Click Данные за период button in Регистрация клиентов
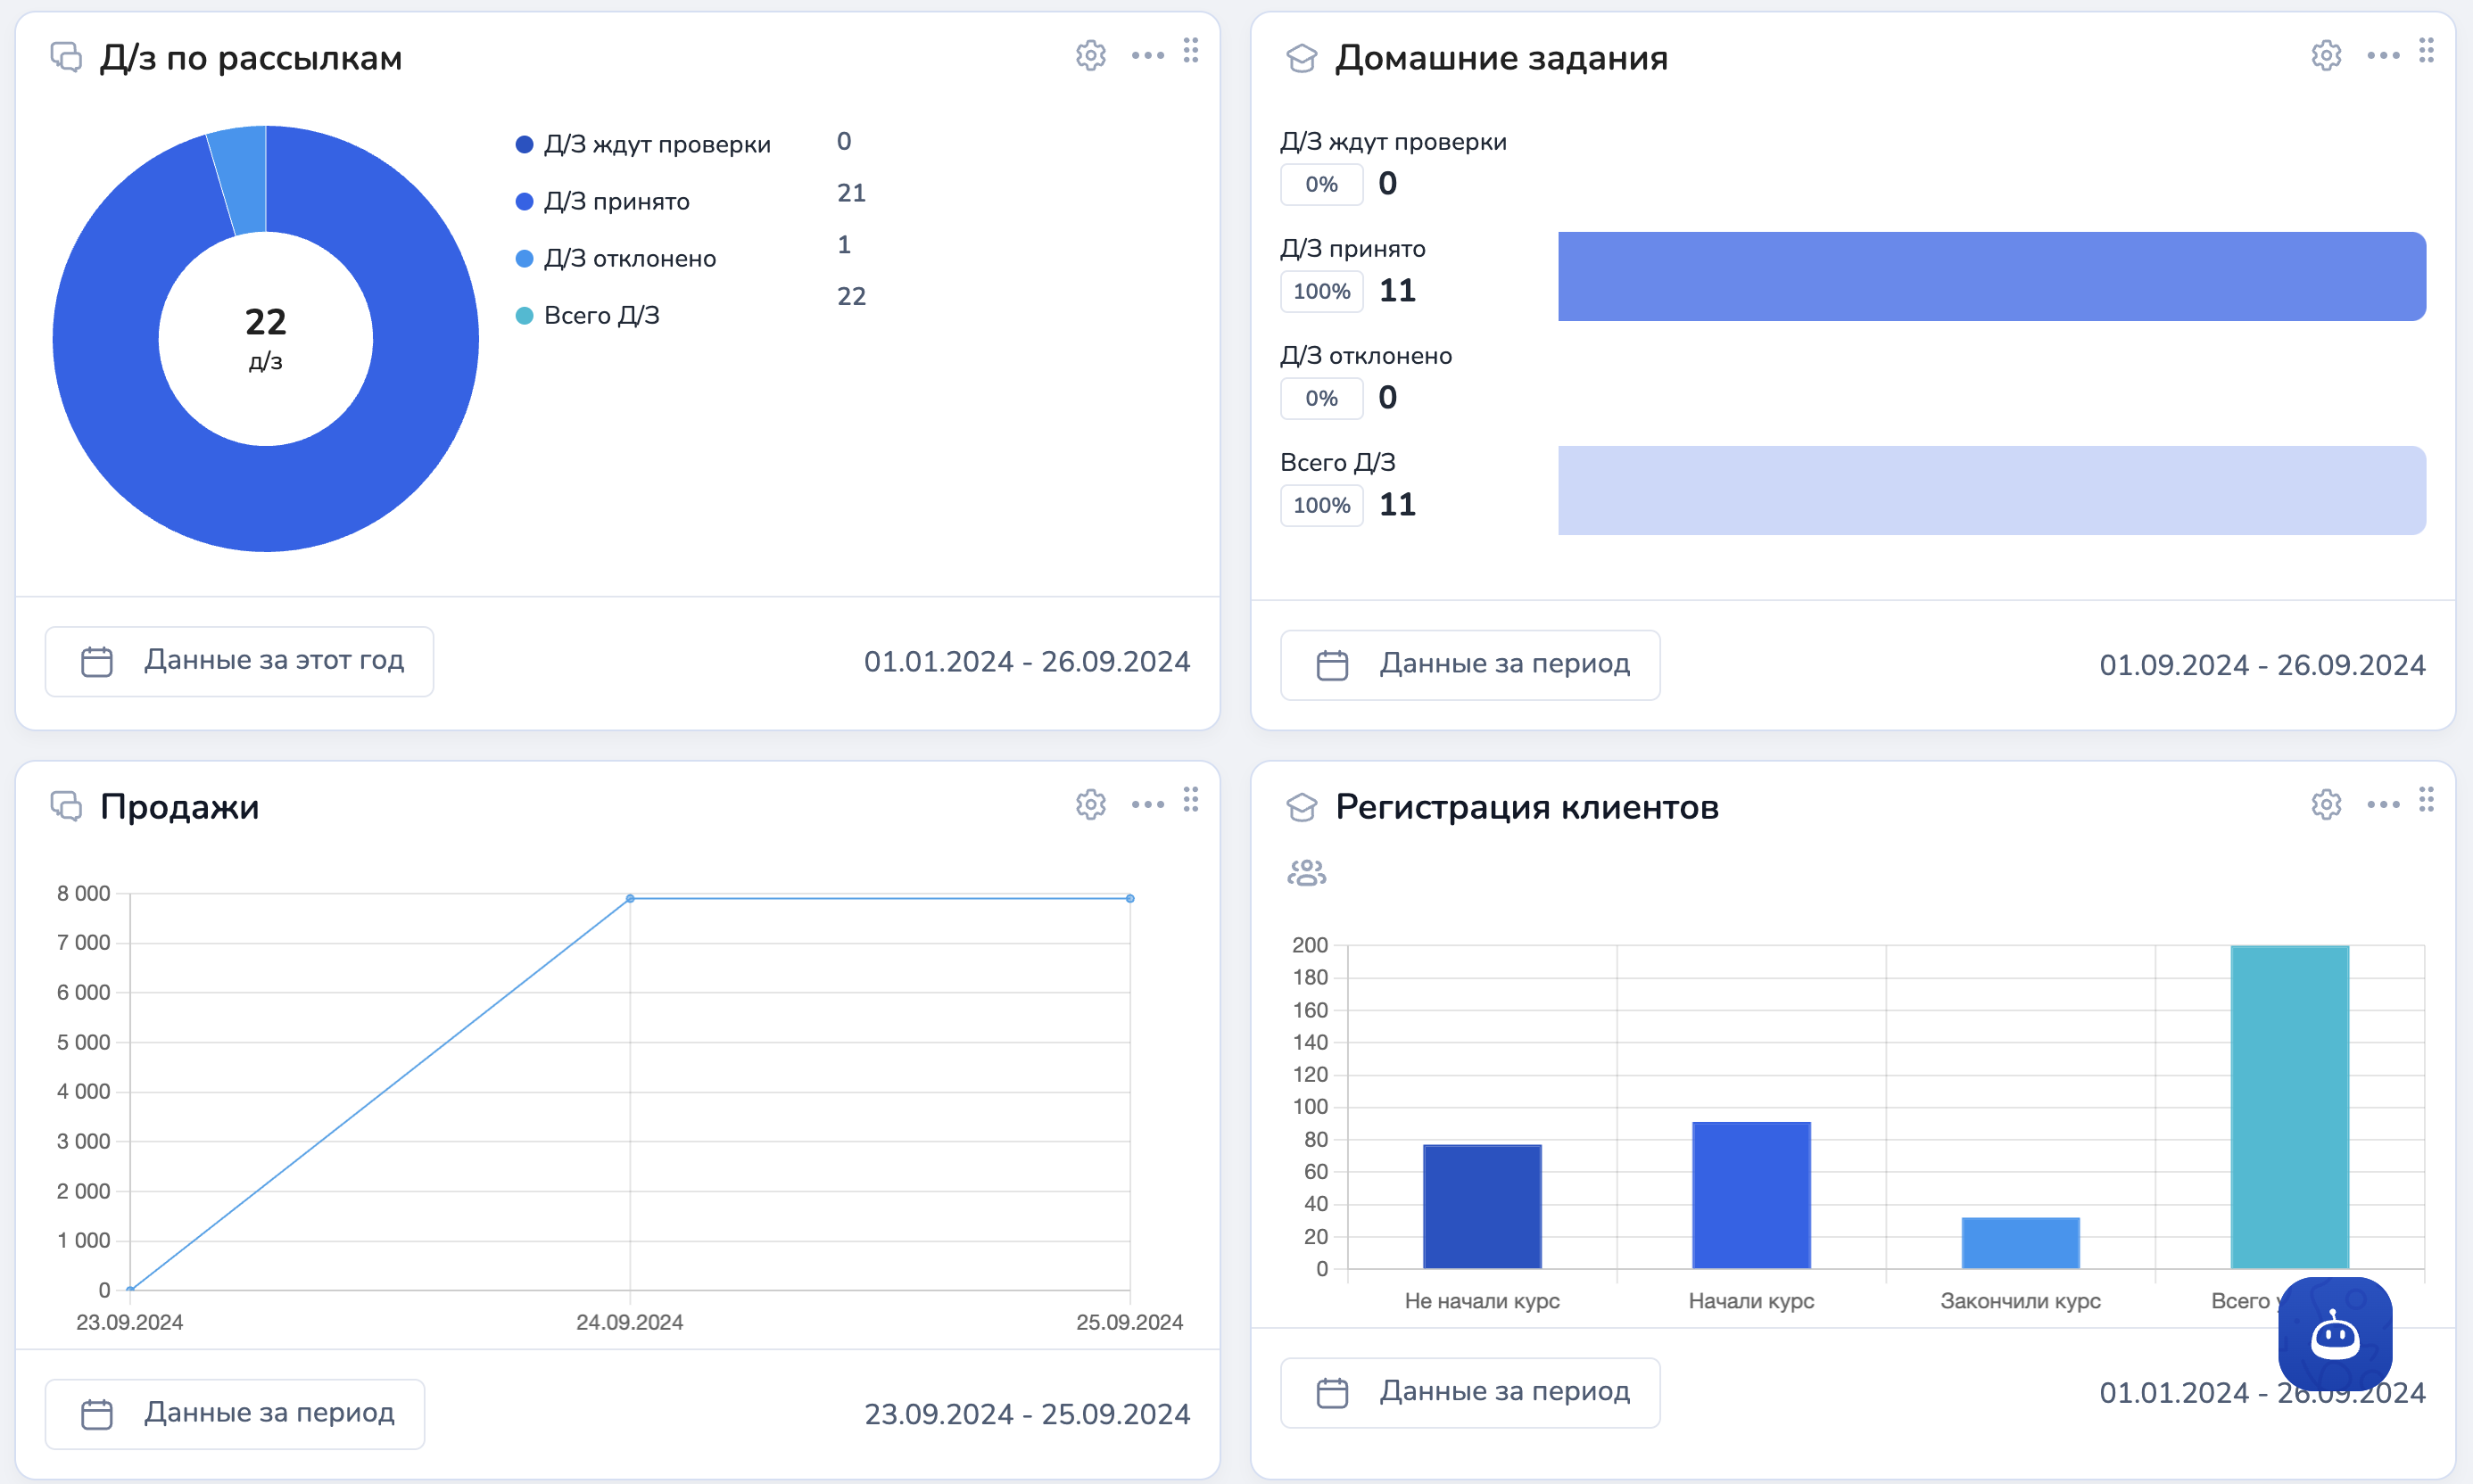Image resolution: width=2473 pixels, height=1484 pixels. click(x=1469, y=1392)
